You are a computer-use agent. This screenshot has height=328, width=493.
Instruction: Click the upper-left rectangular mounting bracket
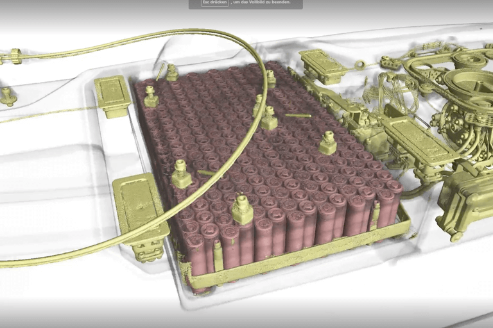tap(113, 95)
